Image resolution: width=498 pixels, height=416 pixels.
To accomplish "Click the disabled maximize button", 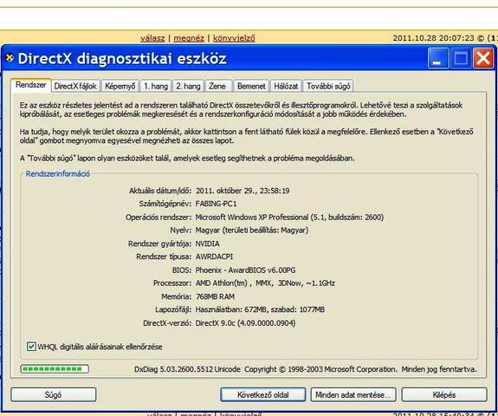I will [461, 58].
